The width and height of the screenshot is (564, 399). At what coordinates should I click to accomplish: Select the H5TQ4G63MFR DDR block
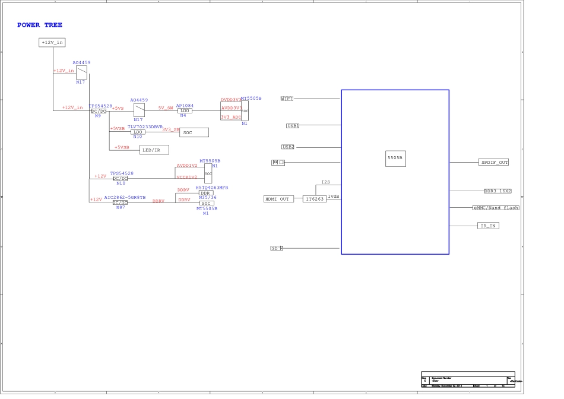click(x=206, y=193)
